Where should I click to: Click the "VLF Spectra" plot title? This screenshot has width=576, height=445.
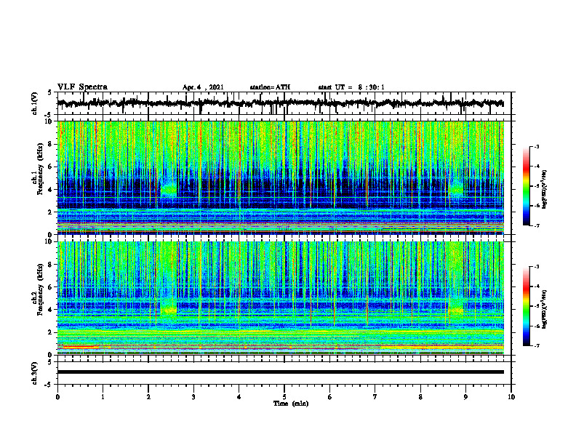(82, 87)
